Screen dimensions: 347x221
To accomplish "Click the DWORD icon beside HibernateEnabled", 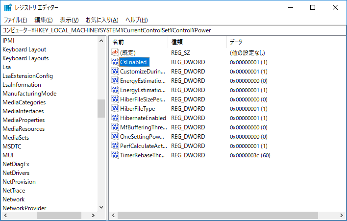I will point(115,118).
